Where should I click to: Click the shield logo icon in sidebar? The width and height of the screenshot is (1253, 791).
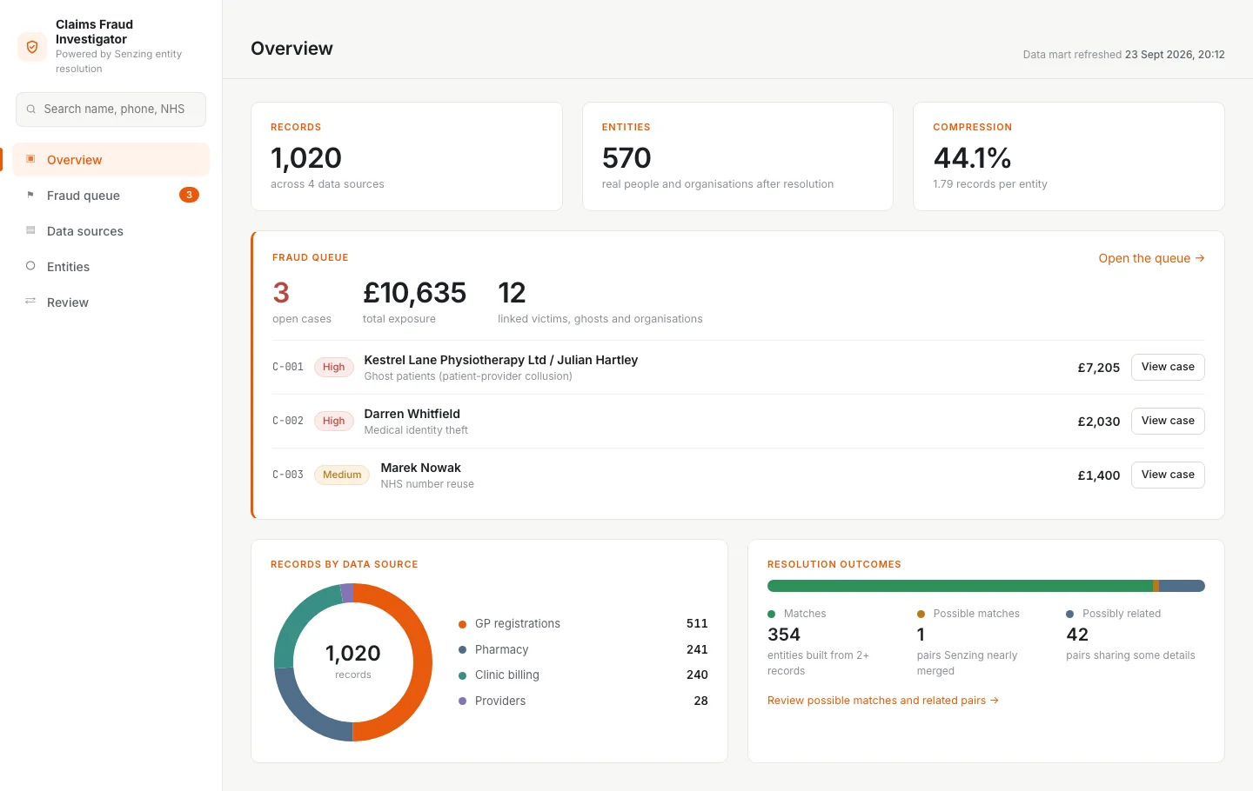click(32, 47)
